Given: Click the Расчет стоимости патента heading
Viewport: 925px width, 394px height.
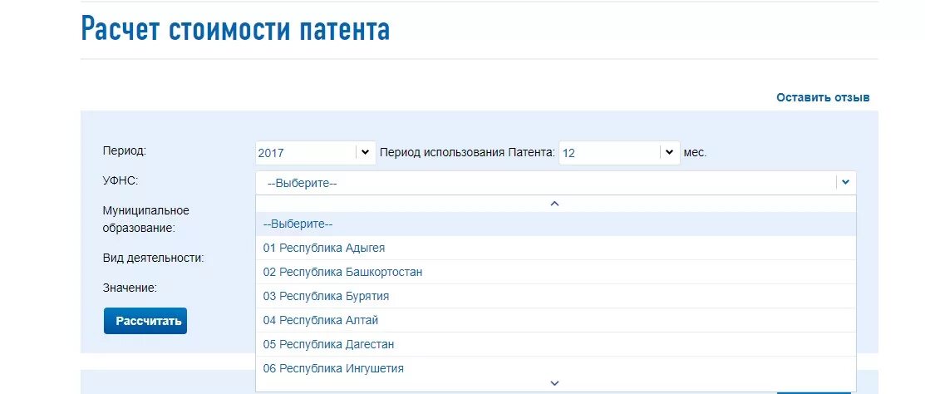Looking at the screenshot, I should [x=235, y=29].
